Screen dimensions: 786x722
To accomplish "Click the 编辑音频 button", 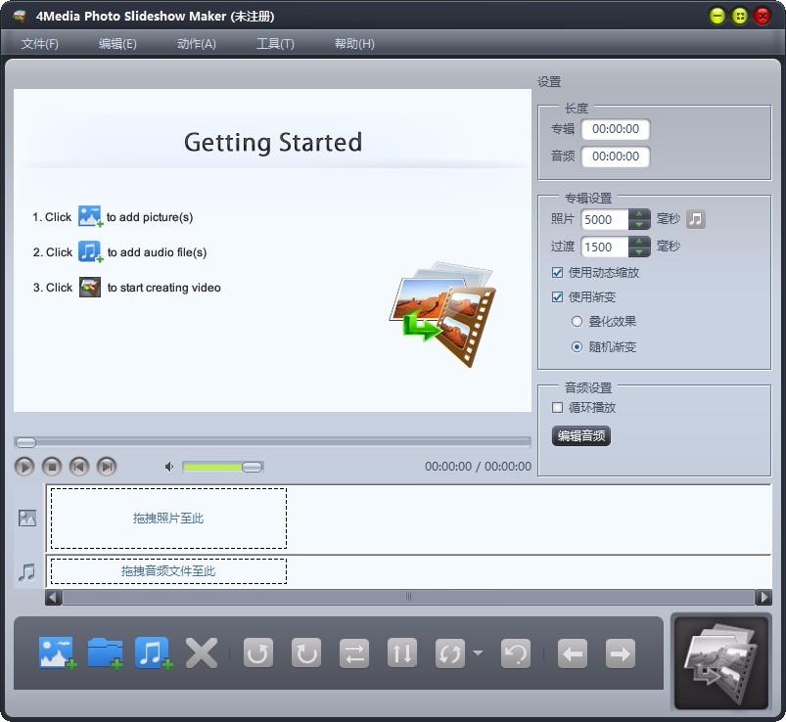I will click(x=581, y=436).
